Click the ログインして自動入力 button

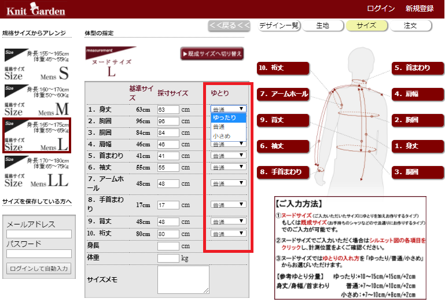(39, 268)
